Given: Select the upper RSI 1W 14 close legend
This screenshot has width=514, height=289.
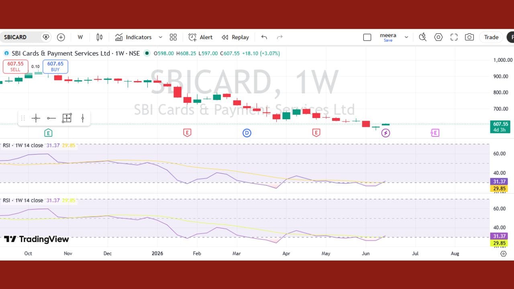Looking at the screenshot, I should (23, 145).
